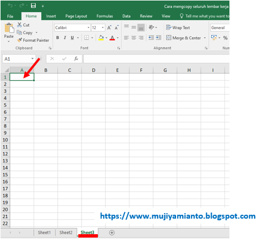Switch to the Insert tab
This screenshot has width=265, height=242.
pyautogui.click(x=51, y=16)
